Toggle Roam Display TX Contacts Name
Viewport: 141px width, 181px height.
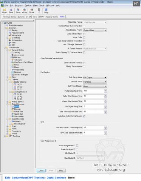84,52
